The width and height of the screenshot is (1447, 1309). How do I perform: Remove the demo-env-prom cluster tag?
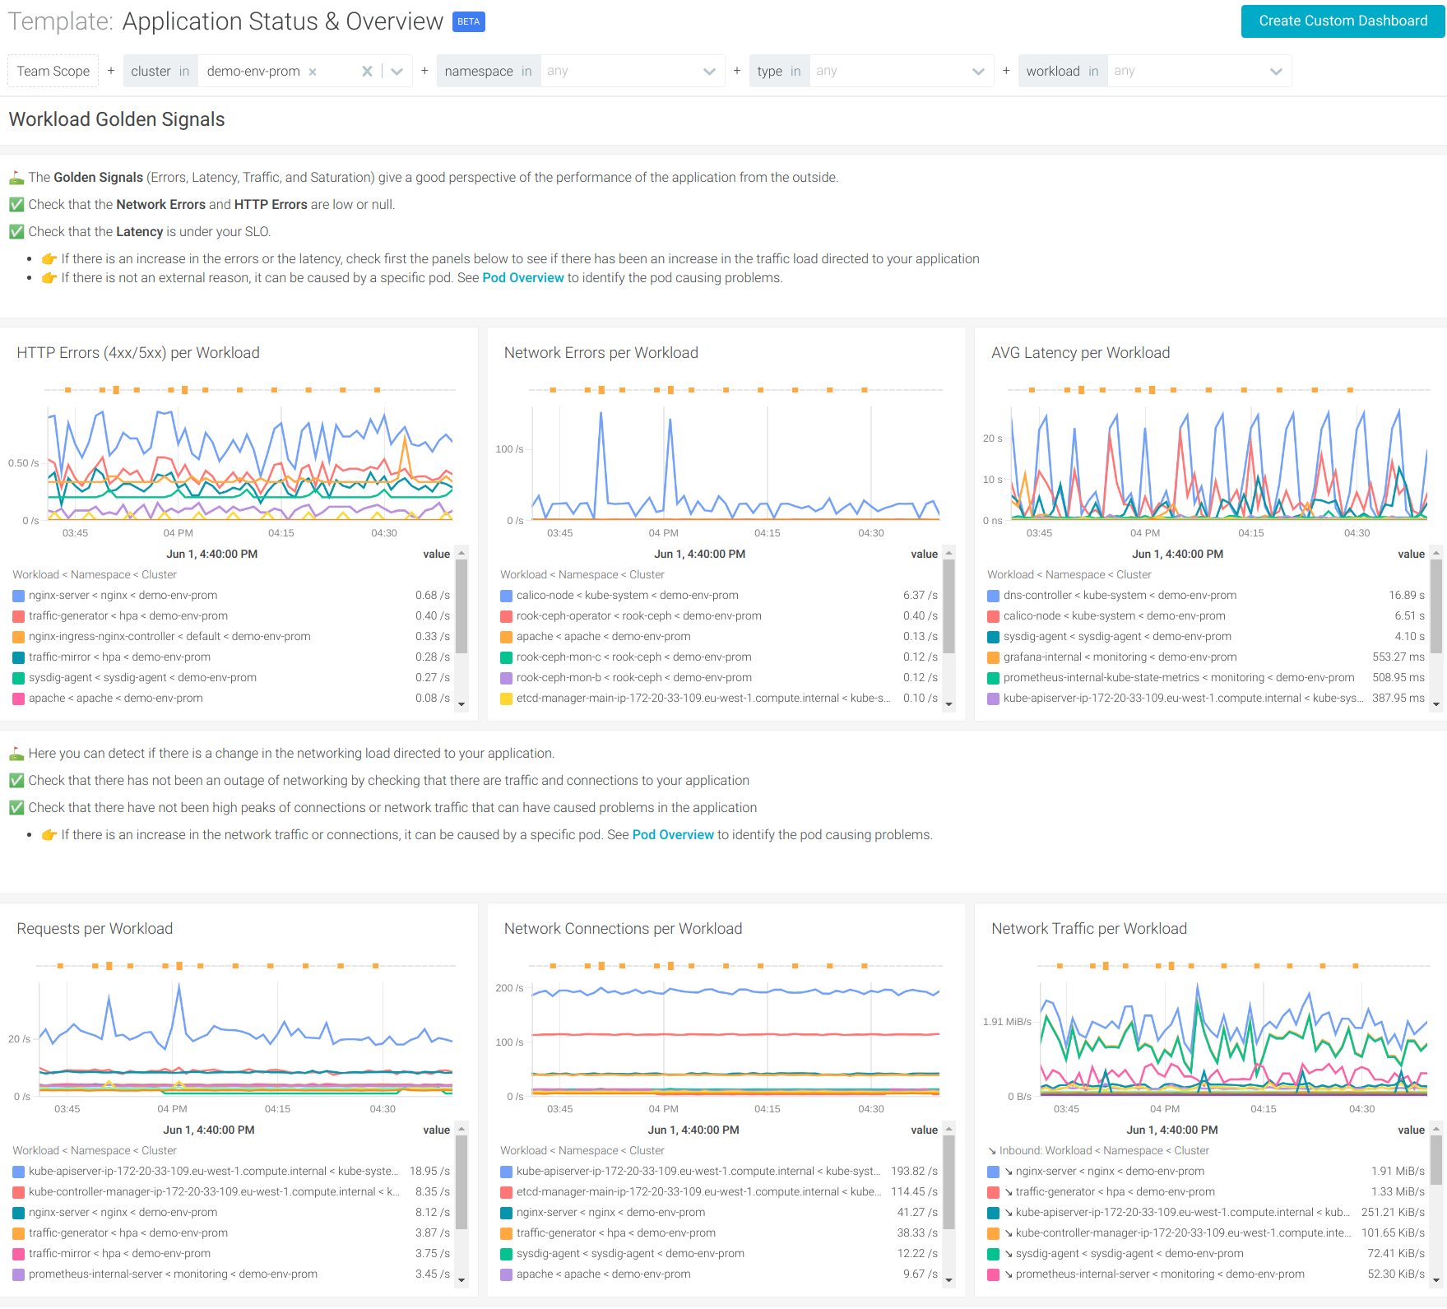(x=313, y=72)
